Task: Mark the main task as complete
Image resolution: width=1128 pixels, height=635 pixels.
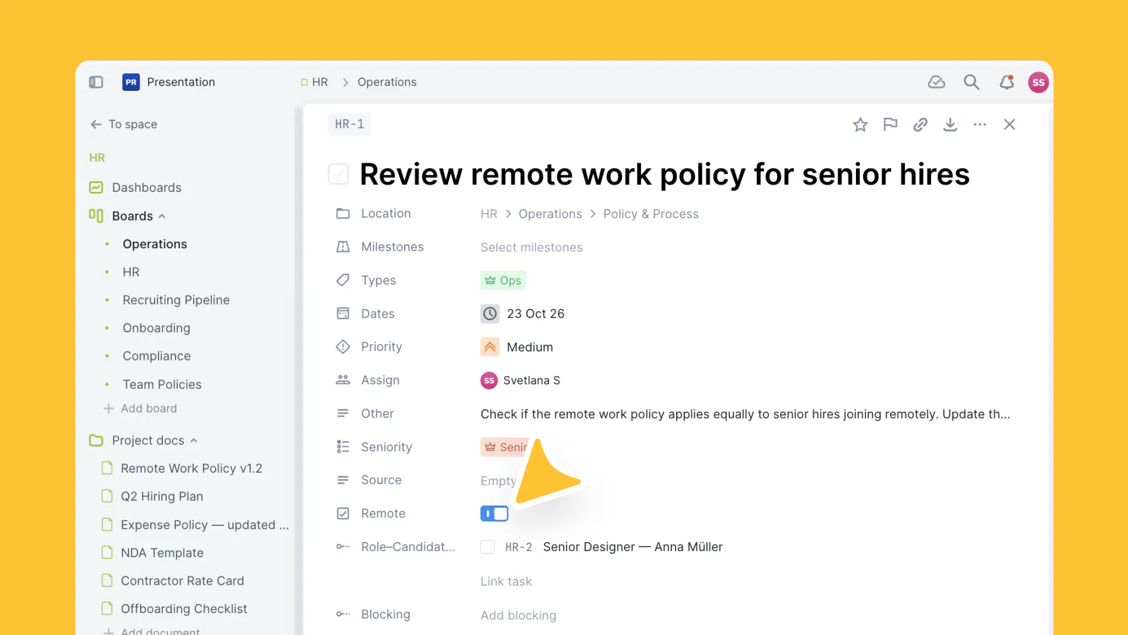Action: point(338,174)
